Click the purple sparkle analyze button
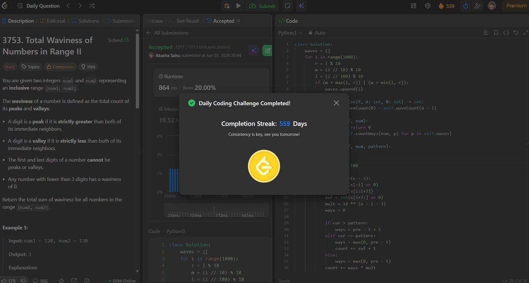 (x=253, y=51)
